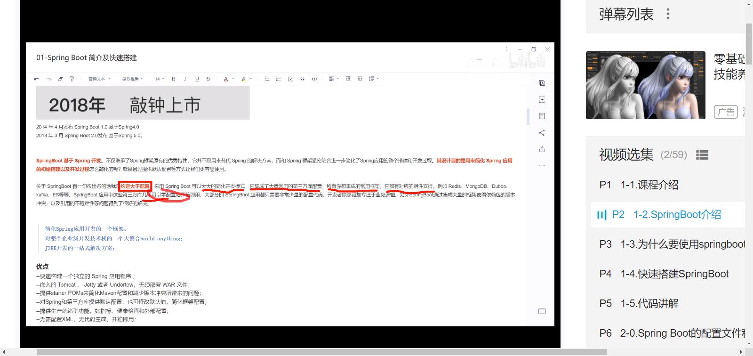Viewport: 753px width, 356px height.
Task: Open the document outline icon in sidebar
Action: pyautogui.click(x=542, y=116)
